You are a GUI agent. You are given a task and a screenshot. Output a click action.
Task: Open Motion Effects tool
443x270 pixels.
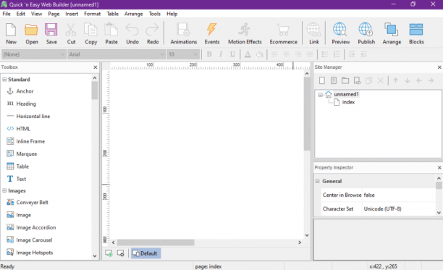pos(245,33)
